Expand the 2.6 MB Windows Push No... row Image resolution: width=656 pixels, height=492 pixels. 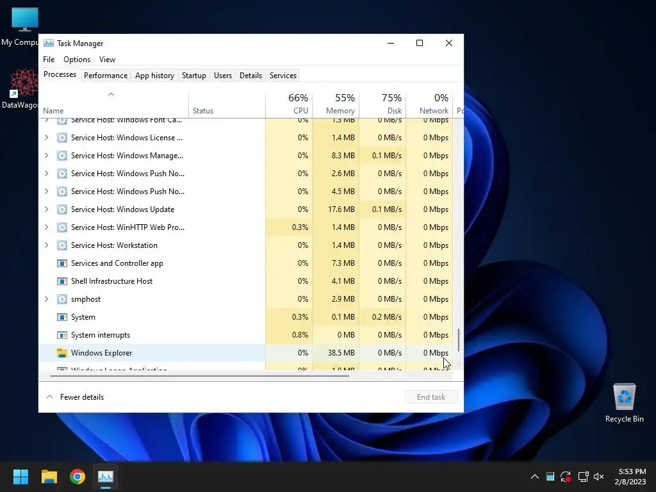click(x=46, y=173)
